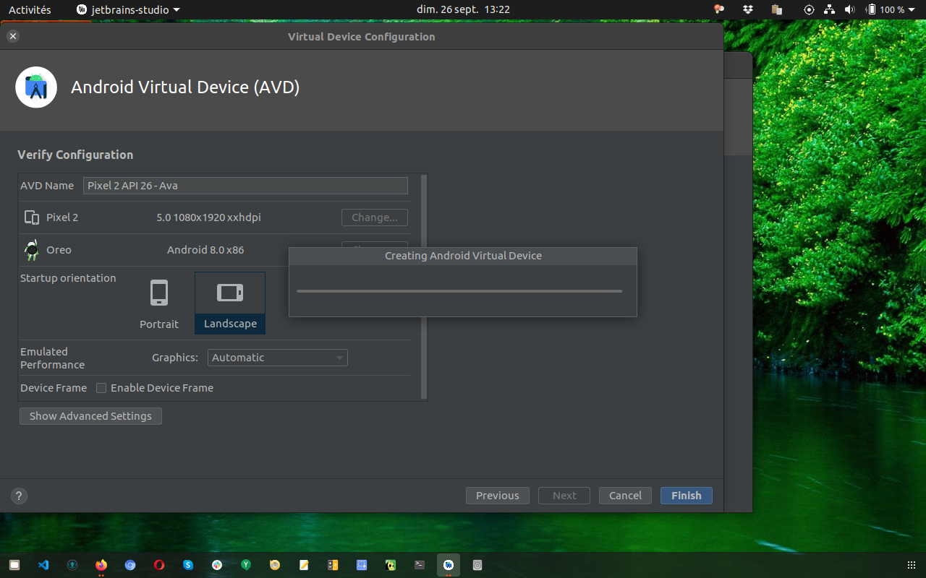Image resolution: width=926 pixels, height=578 pixels.
Task: Click Show Advanced Settings button
Action: click(x=90, y=416)
